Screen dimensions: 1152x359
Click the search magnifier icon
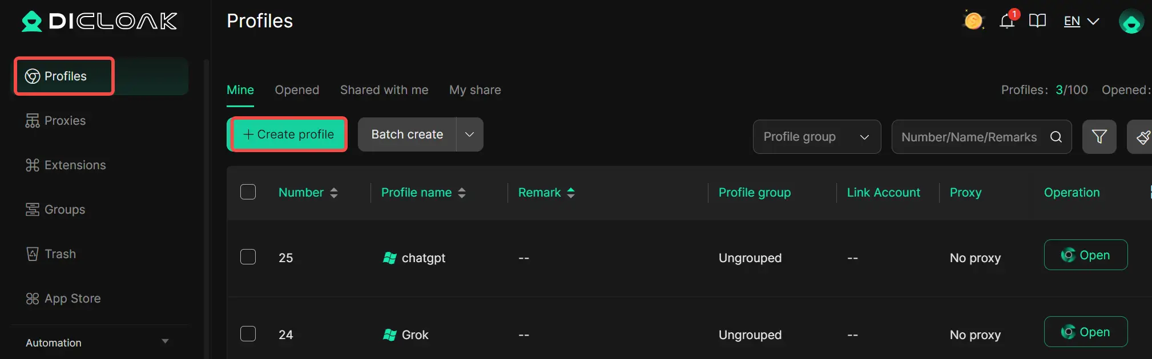coord(1056,137)
